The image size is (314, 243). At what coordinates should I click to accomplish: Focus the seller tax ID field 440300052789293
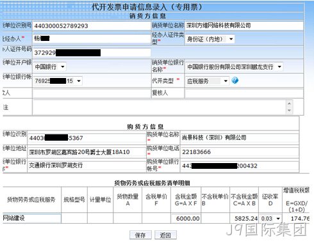[x=92, y=26]
